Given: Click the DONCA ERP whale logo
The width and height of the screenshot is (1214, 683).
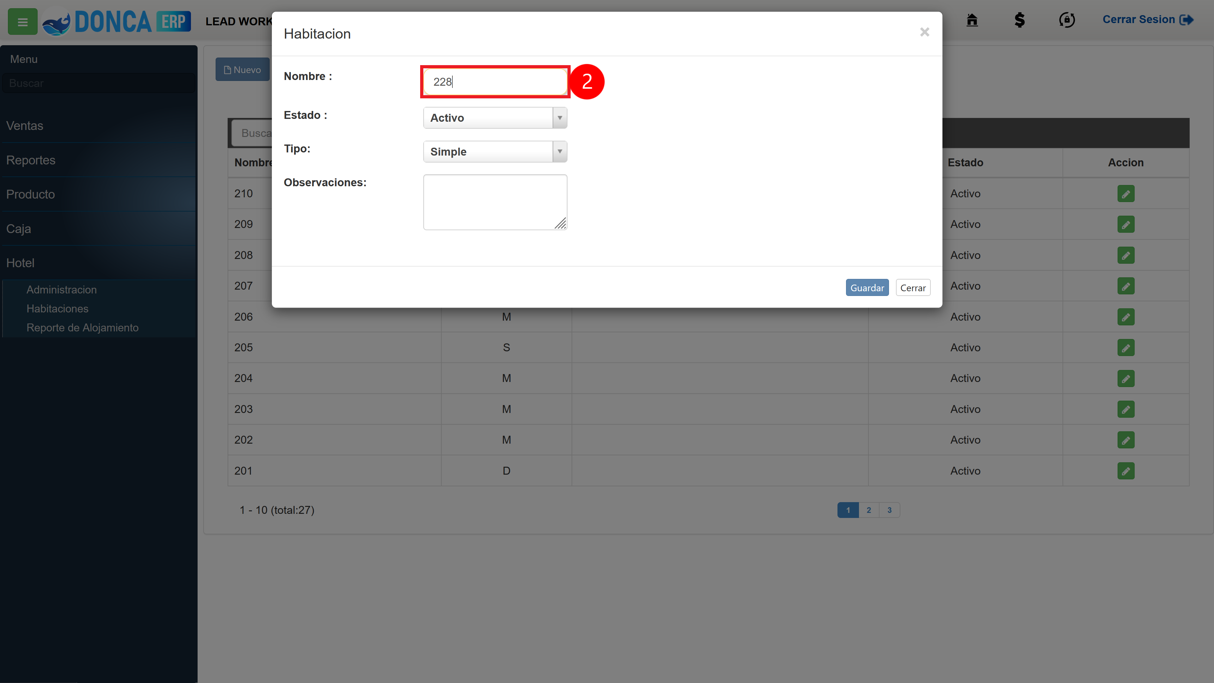Looking at the screenshot, I should pyautogui.click(x=116, y=22).
